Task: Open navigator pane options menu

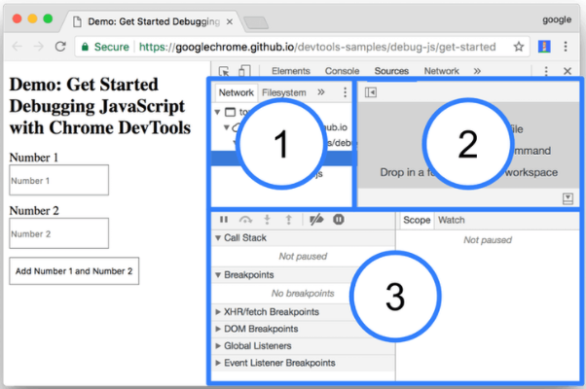Action: pyautogui.click(x=345, y=92)
